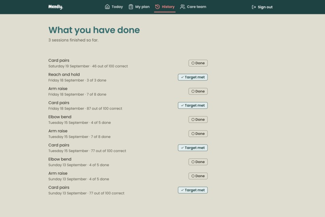Image resolution: width=325 pixels, height=217 pixels.
Task: Click Done badge for Tuesday 15 September Arm raise
Action: [x=198, y=133]
